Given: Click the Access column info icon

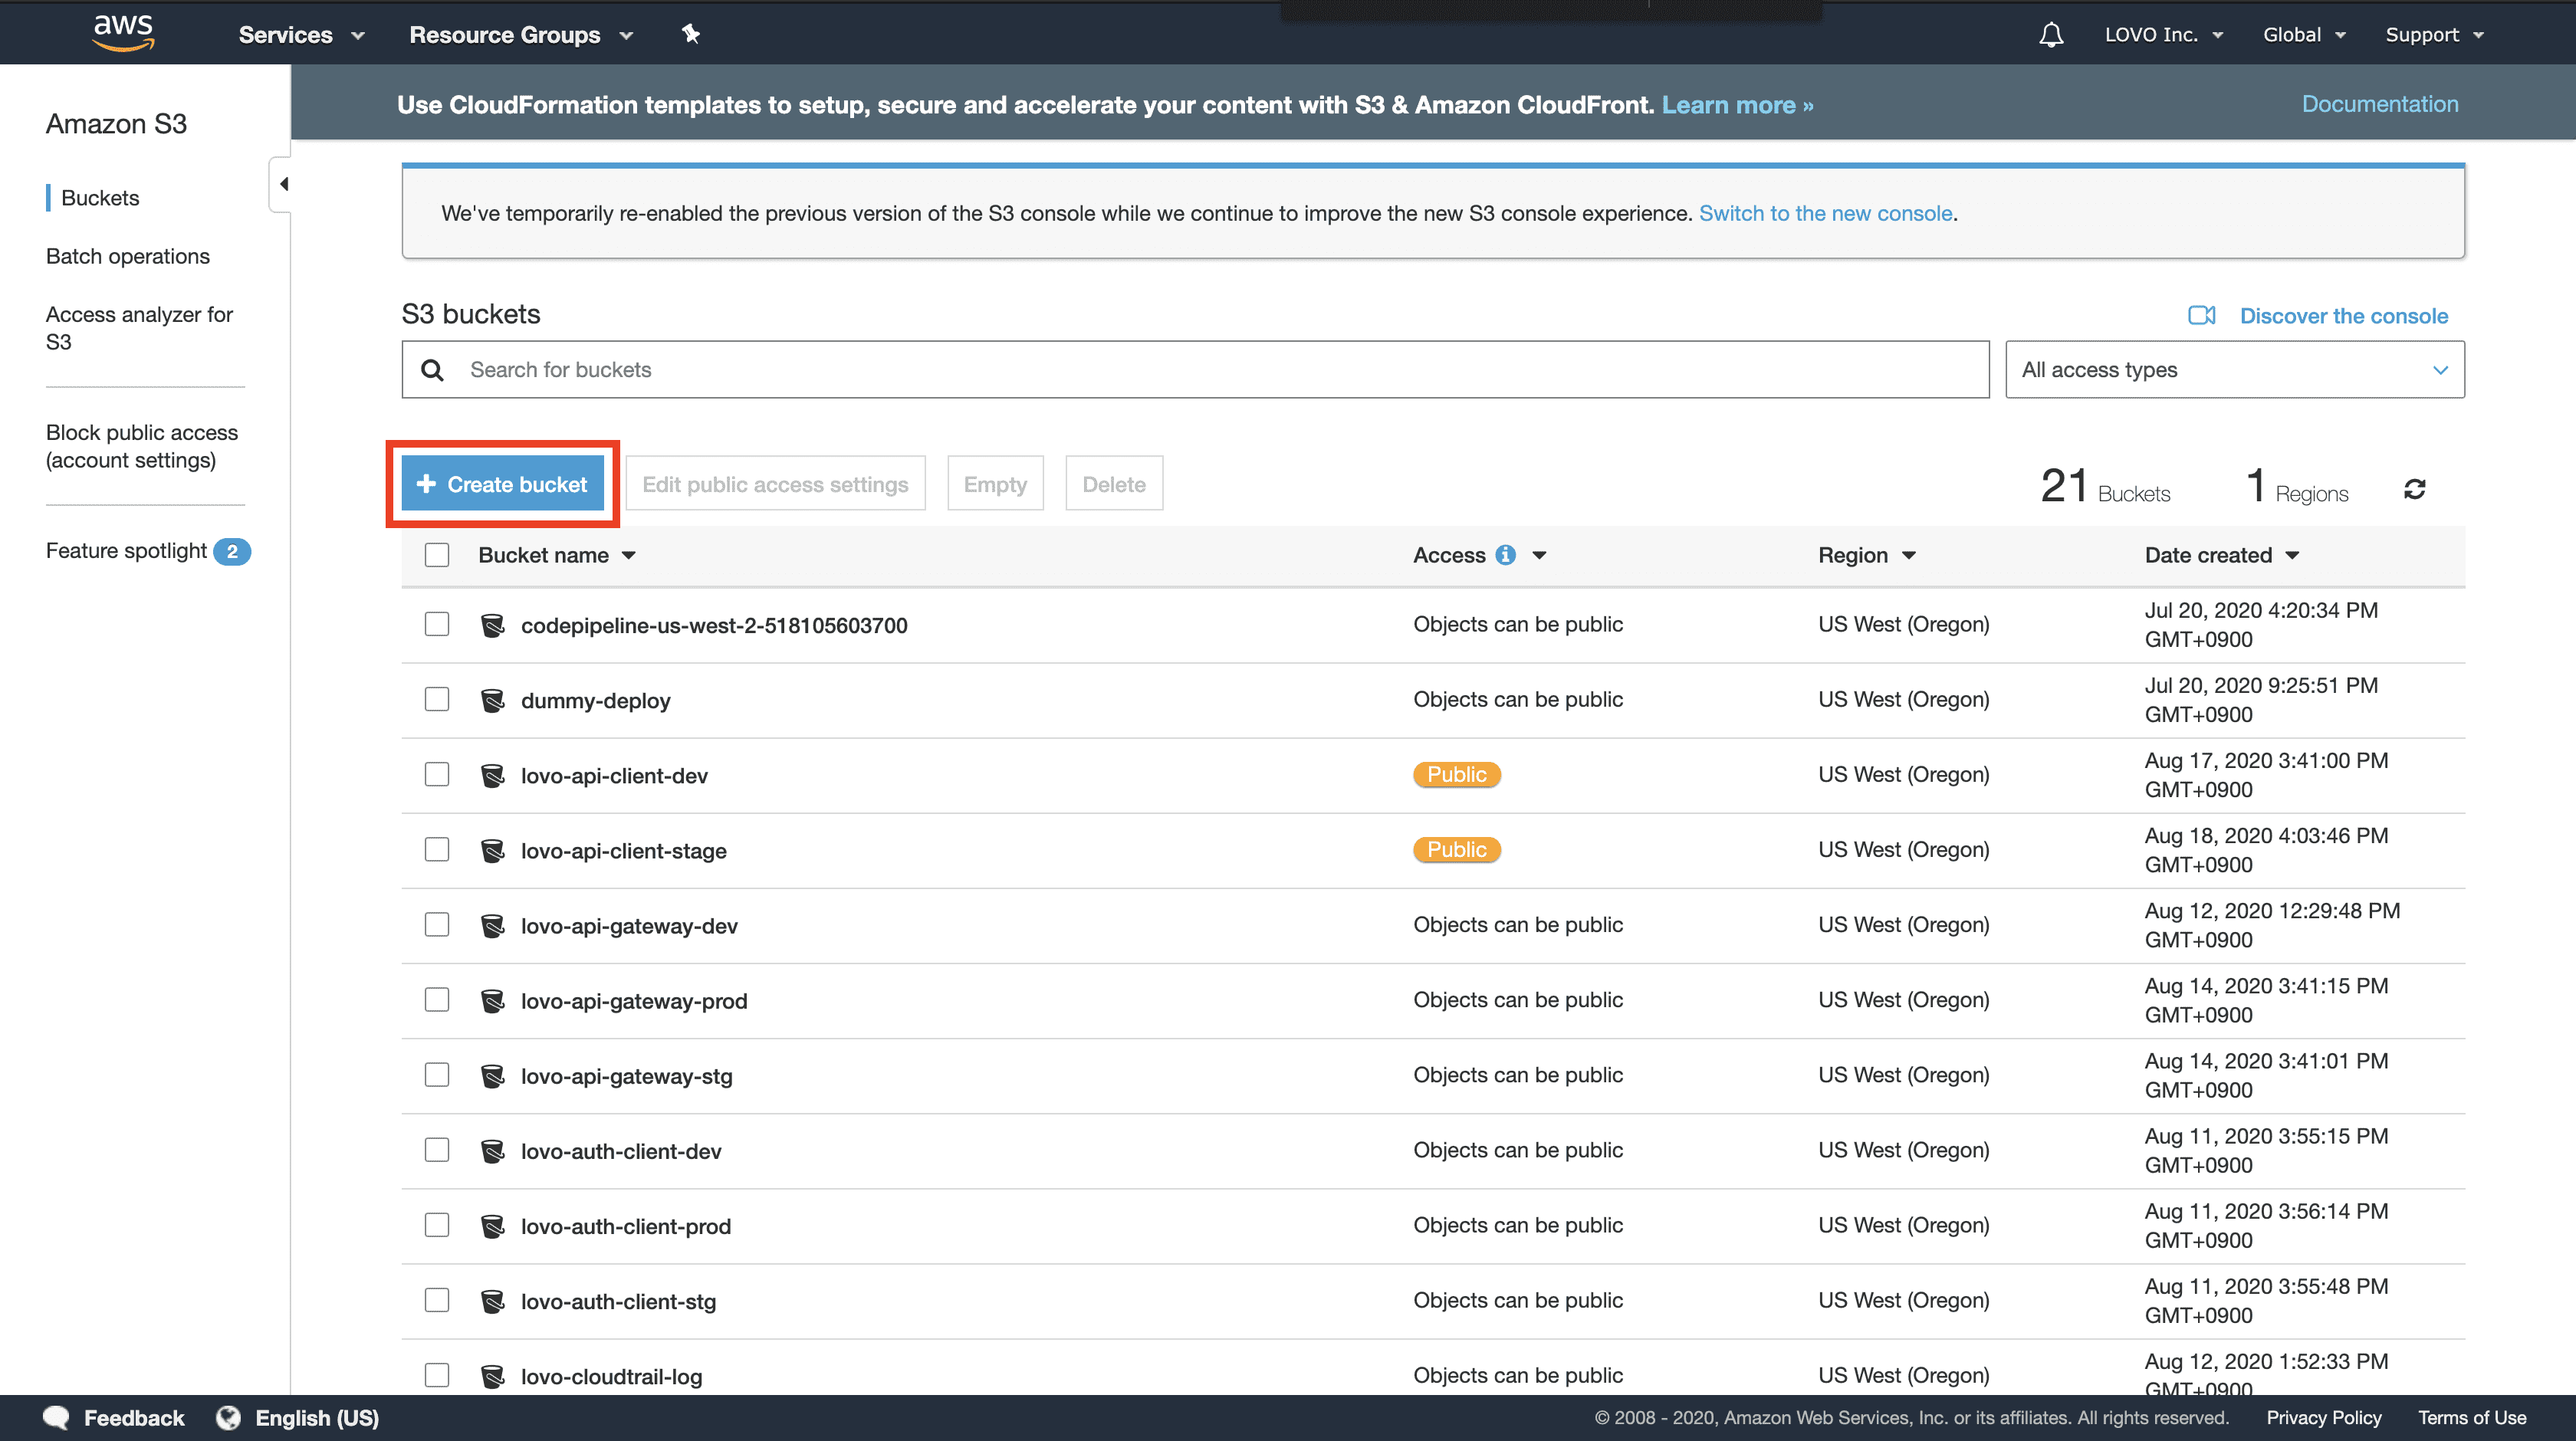Looking at the screenshot, I should click(1505, 555).
